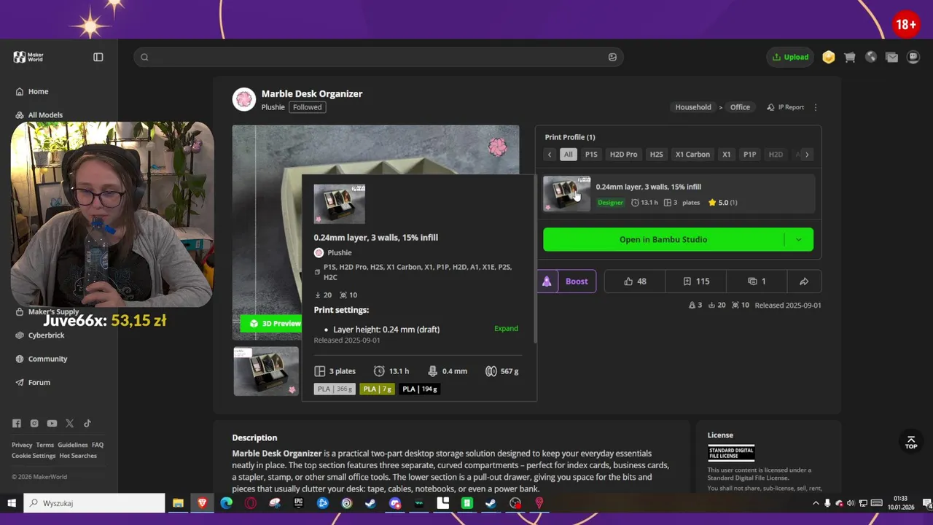Click the back to TOP button
Screen dimensions: 933x525
tap(911, 443)
